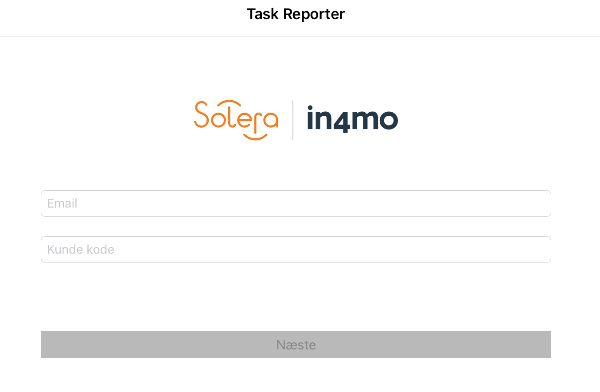Viewport: 600px width, 392px height.
Task: Click the letter i in the in4mo logo
Action: click(x=311, y=118)
